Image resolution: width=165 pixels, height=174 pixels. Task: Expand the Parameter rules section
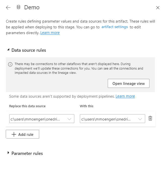[8, 153]
